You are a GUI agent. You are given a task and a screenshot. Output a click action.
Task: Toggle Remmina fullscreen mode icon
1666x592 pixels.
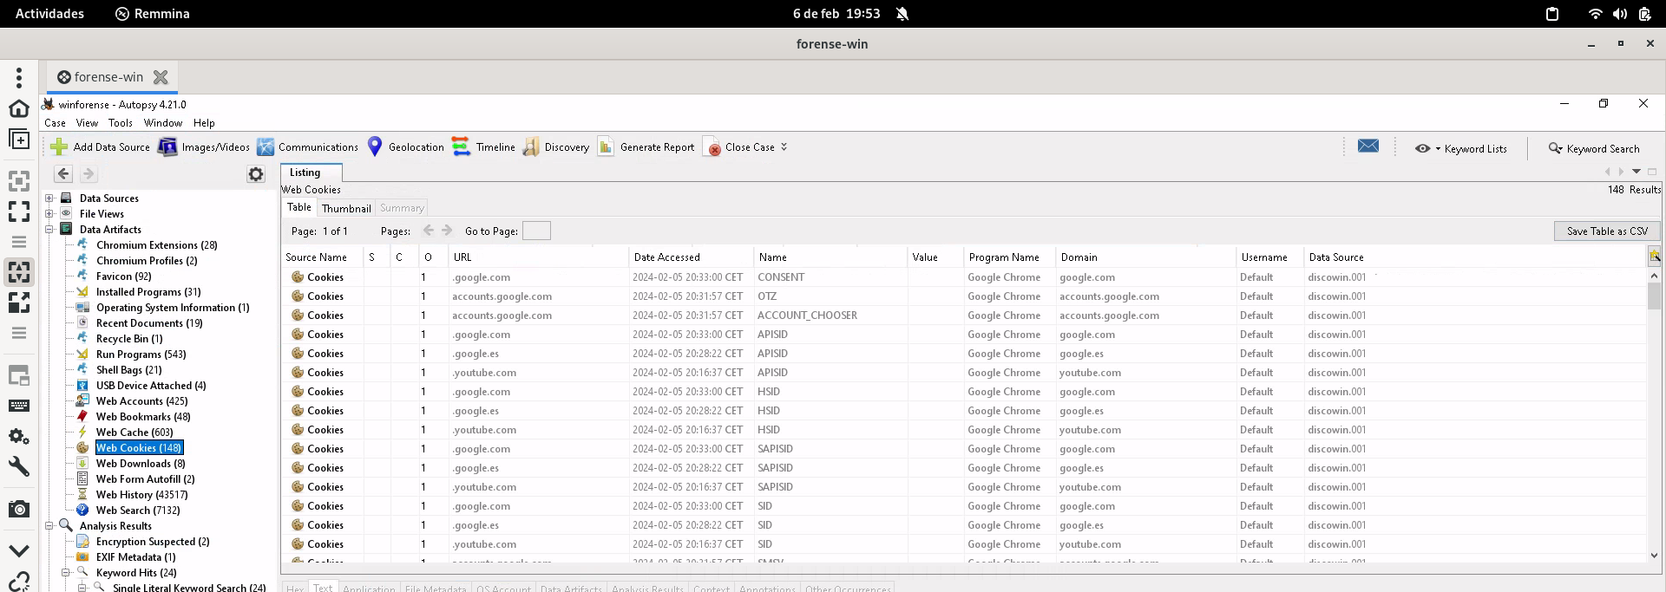click(19, 211)
